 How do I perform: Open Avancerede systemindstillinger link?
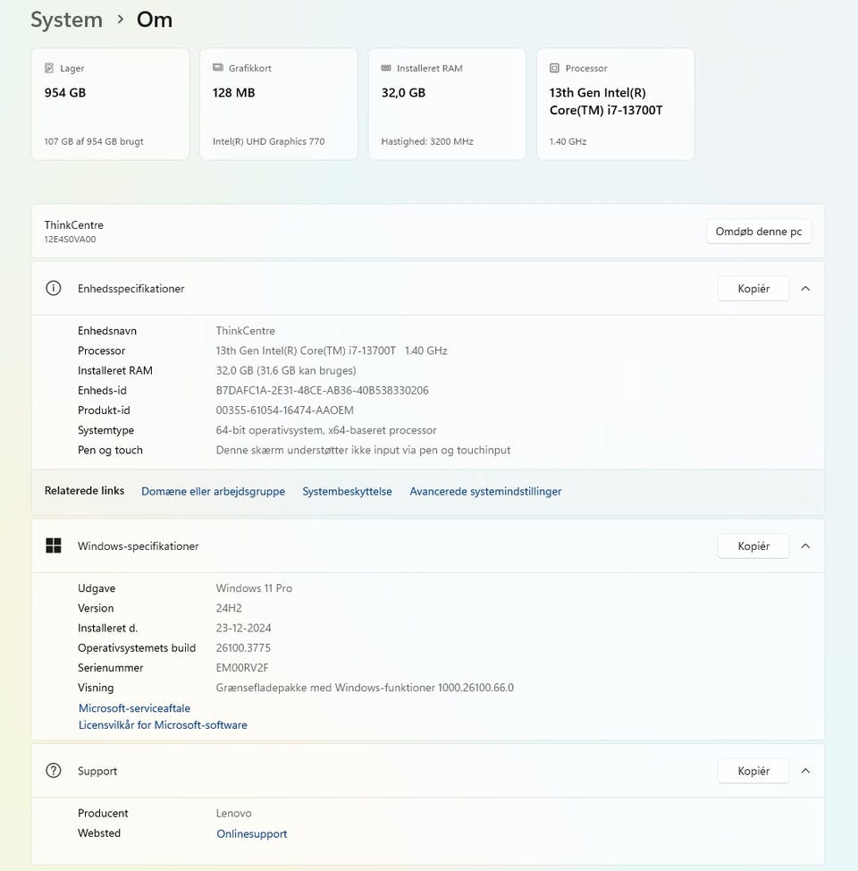click(485, 491)
